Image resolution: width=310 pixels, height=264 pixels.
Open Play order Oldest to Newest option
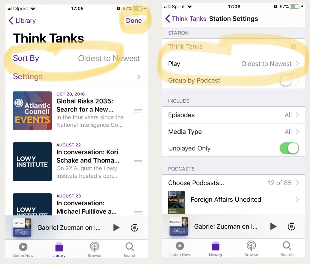click(233, 64)
